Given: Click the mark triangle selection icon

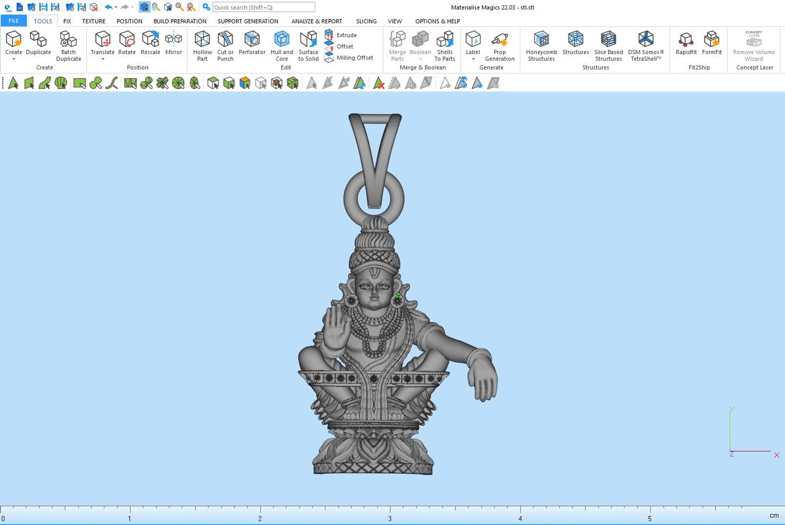Looking at the screenshot, I should click(x=13, y=83).
